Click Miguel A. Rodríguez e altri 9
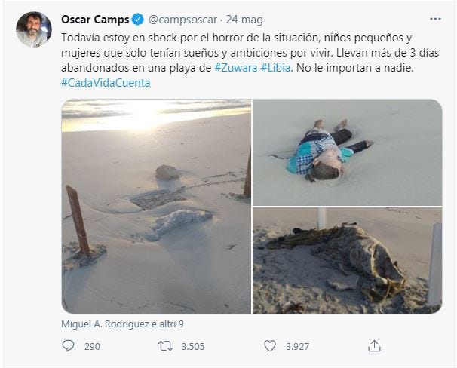 [x=122, y=324]
